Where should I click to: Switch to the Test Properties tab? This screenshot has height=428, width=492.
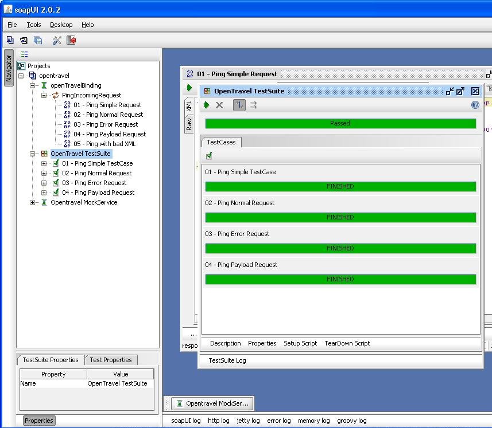[111, 360]
